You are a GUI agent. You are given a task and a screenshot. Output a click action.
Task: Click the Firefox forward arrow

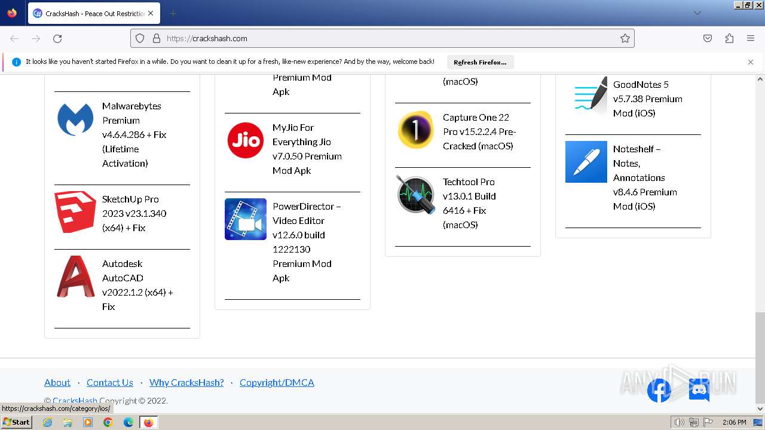point(36,38)
